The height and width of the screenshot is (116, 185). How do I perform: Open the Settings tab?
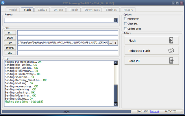pos(111,10)
